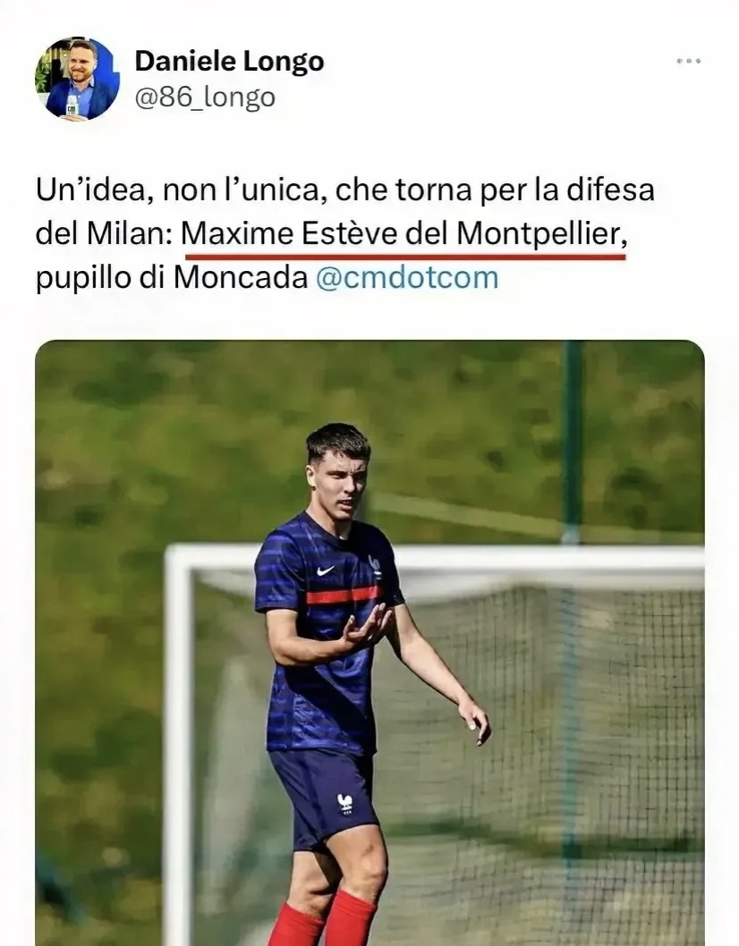739x946 pixels.
Task: Click the Nike swoosh on the jersey
Action: 324,570
